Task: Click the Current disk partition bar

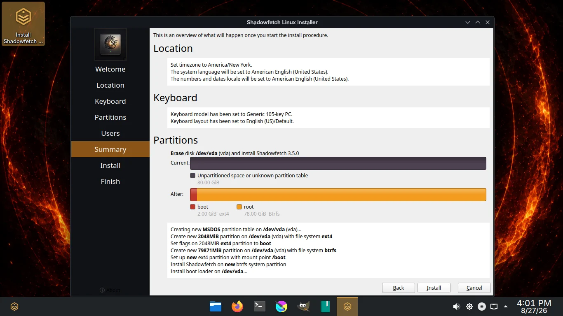Action: [338, 163]
